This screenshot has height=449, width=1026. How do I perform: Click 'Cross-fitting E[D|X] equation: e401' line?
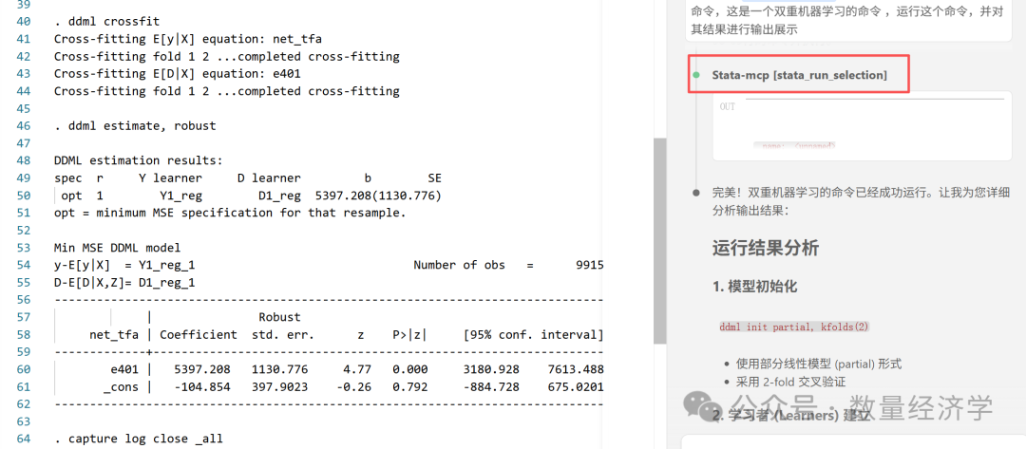178,74
